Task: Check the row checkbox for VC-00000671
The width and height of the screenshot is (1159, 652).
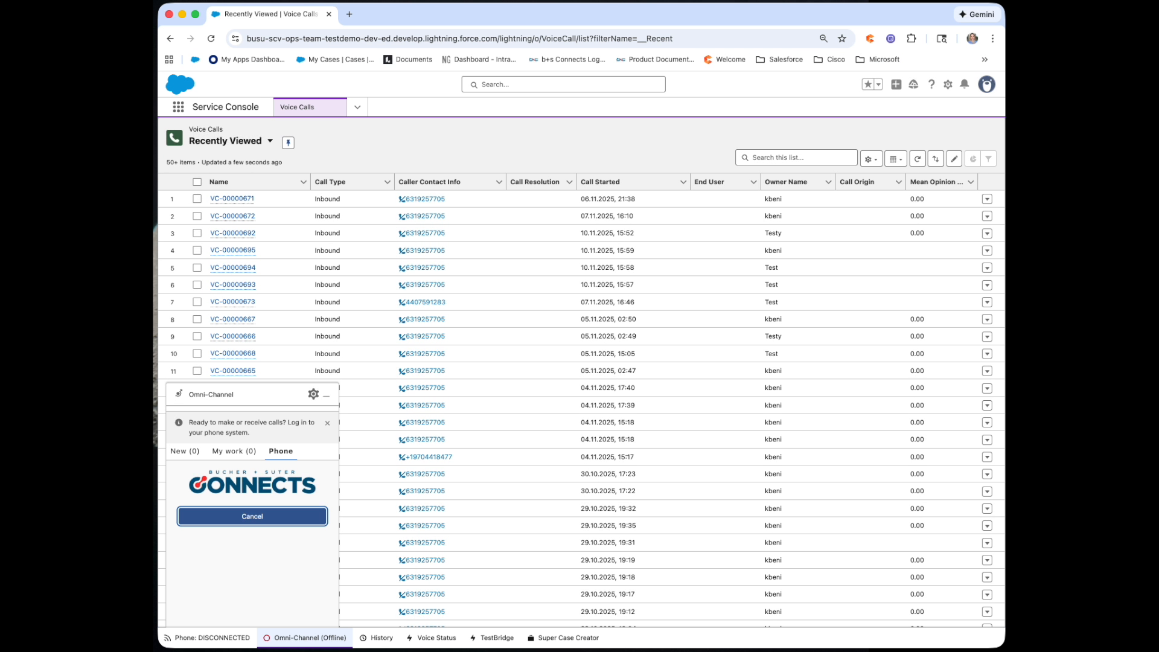Action: tap(197, 199)
